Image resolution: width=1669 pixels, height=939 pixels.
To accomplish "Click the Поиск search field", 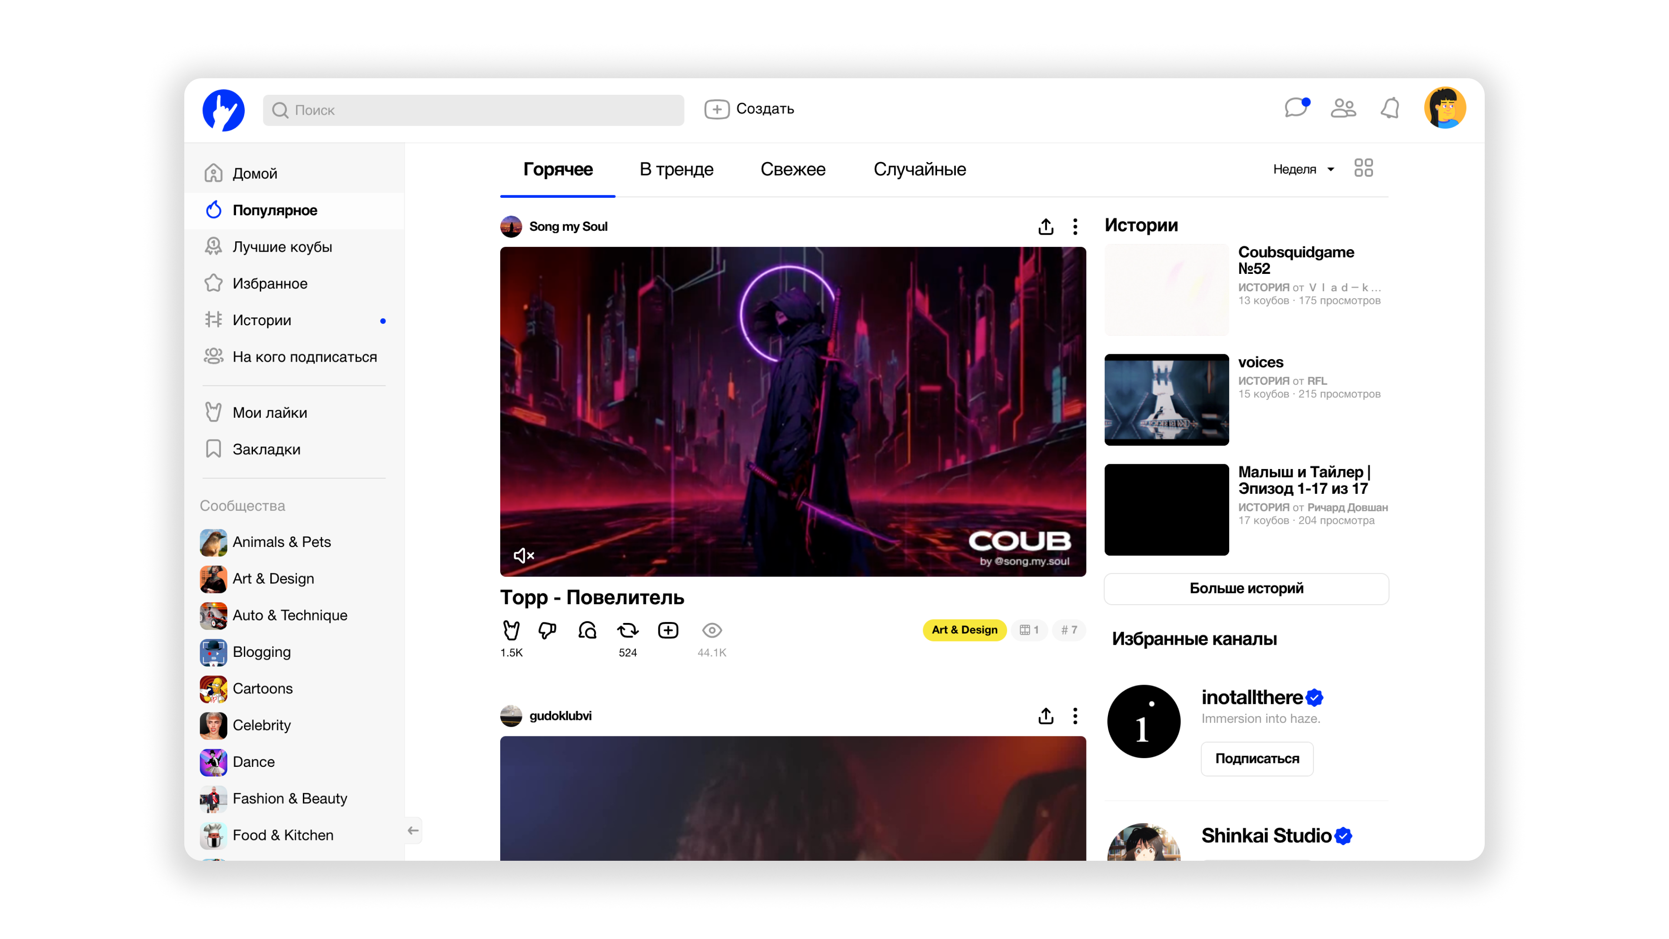I will [x=473, y=110].
